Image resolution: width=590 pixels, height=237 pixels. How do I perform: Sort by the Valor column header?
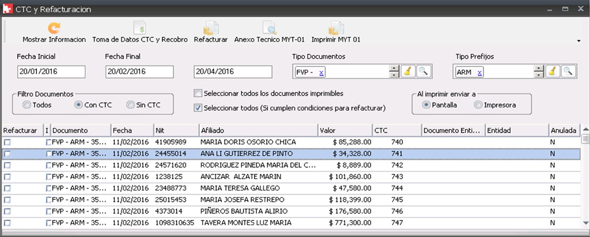(x=344, y=131)
